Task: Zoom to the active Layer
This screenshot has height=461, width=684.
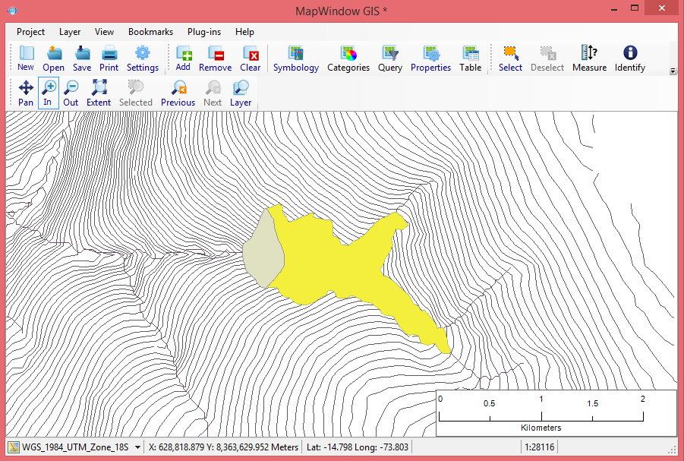Action: [241, 93]
